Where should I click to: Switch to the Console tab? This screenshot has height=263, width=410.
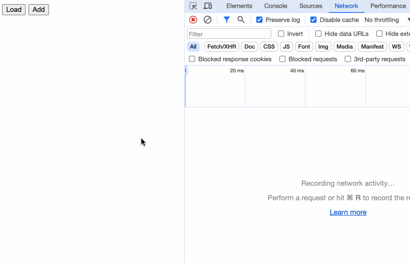click(x=275, y=6)
